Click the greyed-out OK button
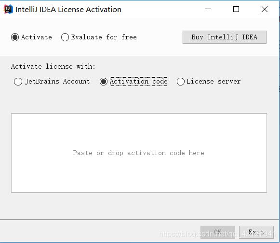 pyautogui.click(x=218, y=232)
